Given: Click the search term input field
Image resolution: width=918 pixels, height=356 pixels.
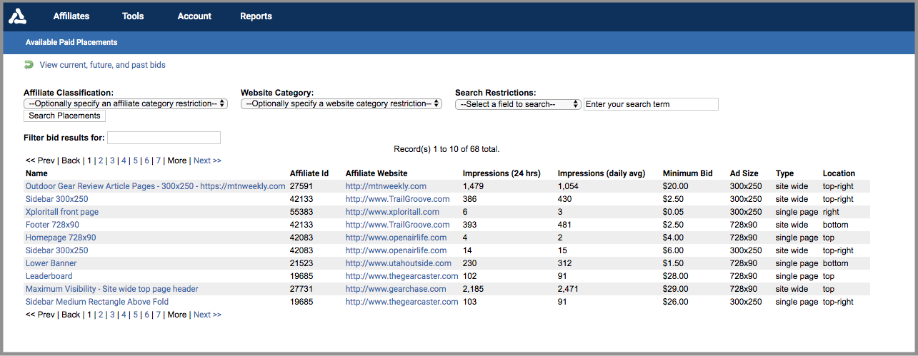Looking at the screenshot, I should (x=650, y=104).
